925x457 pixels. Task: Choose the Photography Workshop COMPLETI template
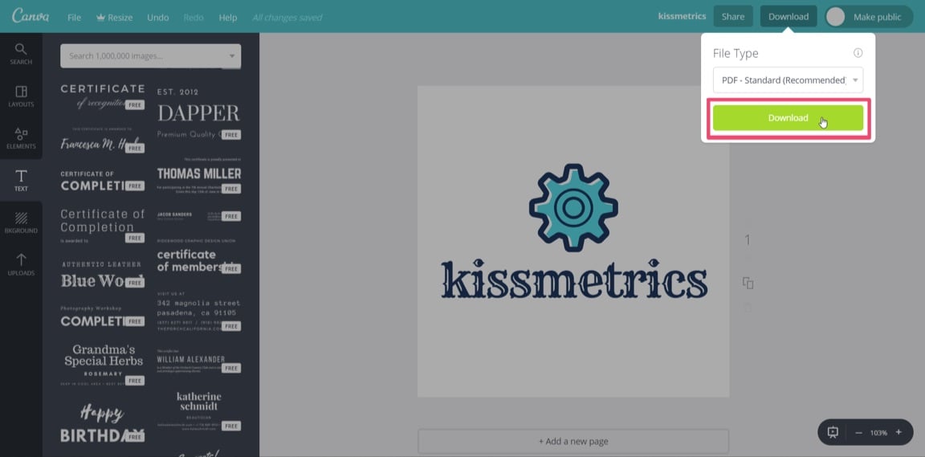click(103, 317)
